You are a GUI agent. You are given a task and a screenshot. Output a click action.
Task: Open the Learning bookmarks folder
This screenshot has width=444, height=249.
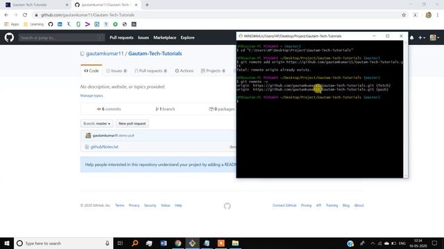tap(34, 24)
